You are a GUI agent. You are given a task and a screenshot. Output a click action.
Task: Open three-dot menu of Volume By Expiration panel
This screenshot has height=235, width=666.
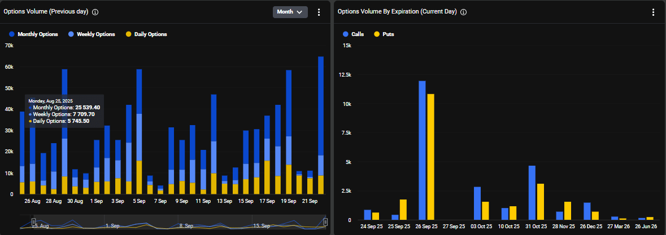point(654,12)
